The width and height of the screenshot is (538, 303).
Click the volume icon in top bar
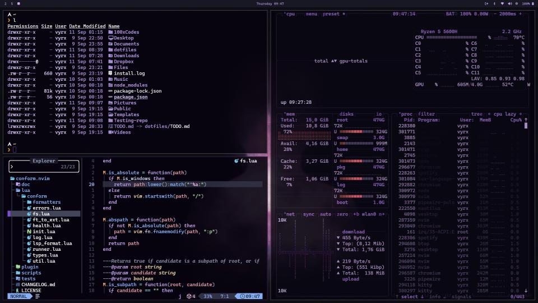510,3
